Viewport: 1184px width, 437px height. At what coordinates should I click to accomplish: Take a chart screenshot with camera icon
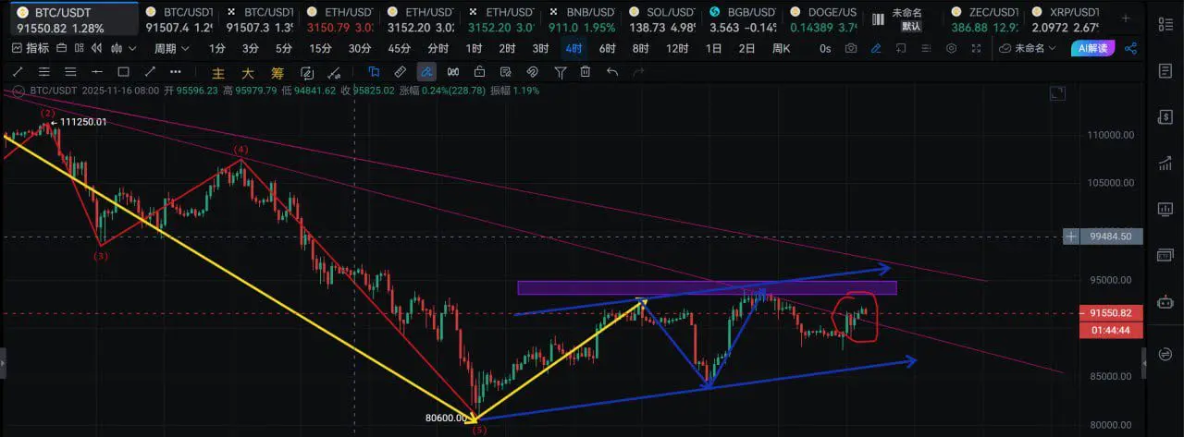pyautogui.click(x=851, y=48)
